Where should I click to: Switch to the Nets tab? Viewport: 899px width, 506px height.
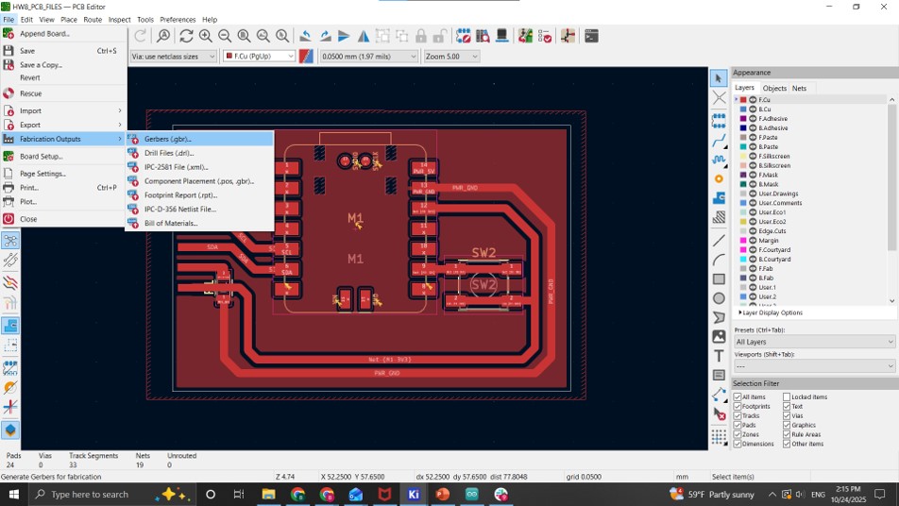click(x=799, y=88)
